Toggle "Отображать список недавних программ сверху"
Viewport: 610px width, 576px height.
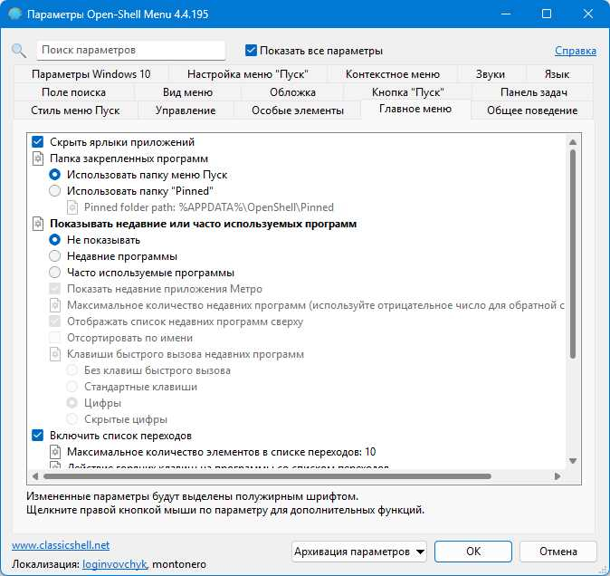55,322
